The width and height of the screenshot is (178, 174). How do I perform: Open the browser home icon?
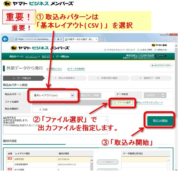[x=166, y=39]
